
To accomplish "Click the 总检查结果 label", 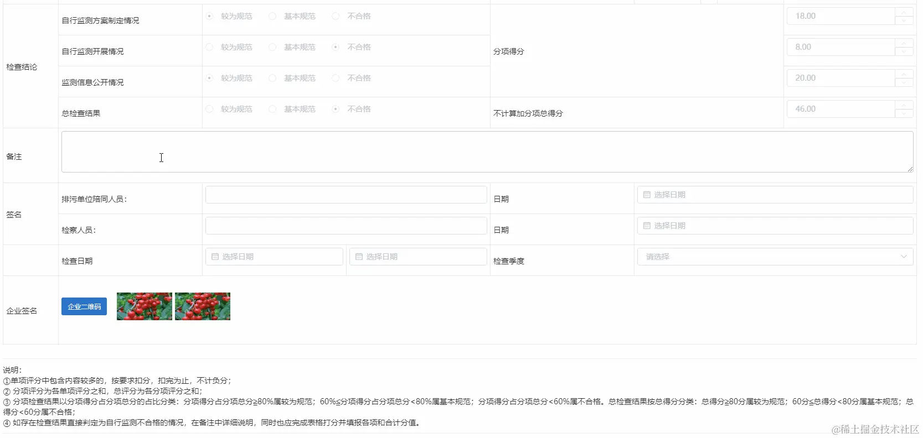I will click(x=81, y=113).
